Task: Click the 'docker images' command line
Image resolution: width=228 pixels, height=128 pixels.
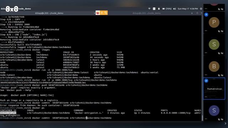Action: click(25, 50)
